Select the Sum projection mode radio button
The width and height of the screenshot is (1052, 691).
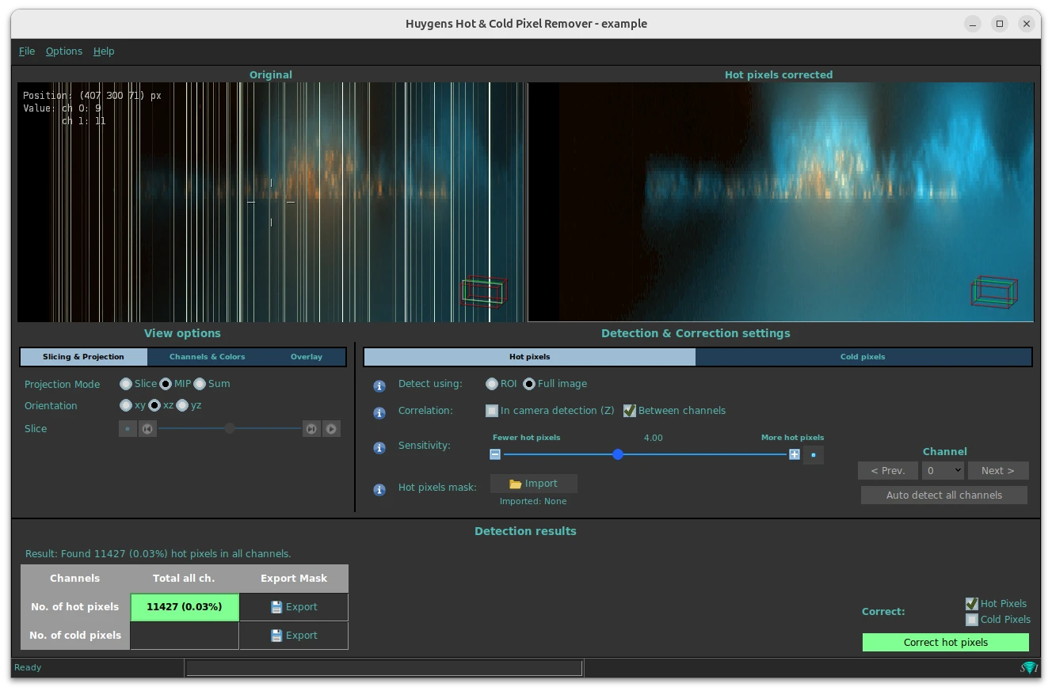coord(200,384)
